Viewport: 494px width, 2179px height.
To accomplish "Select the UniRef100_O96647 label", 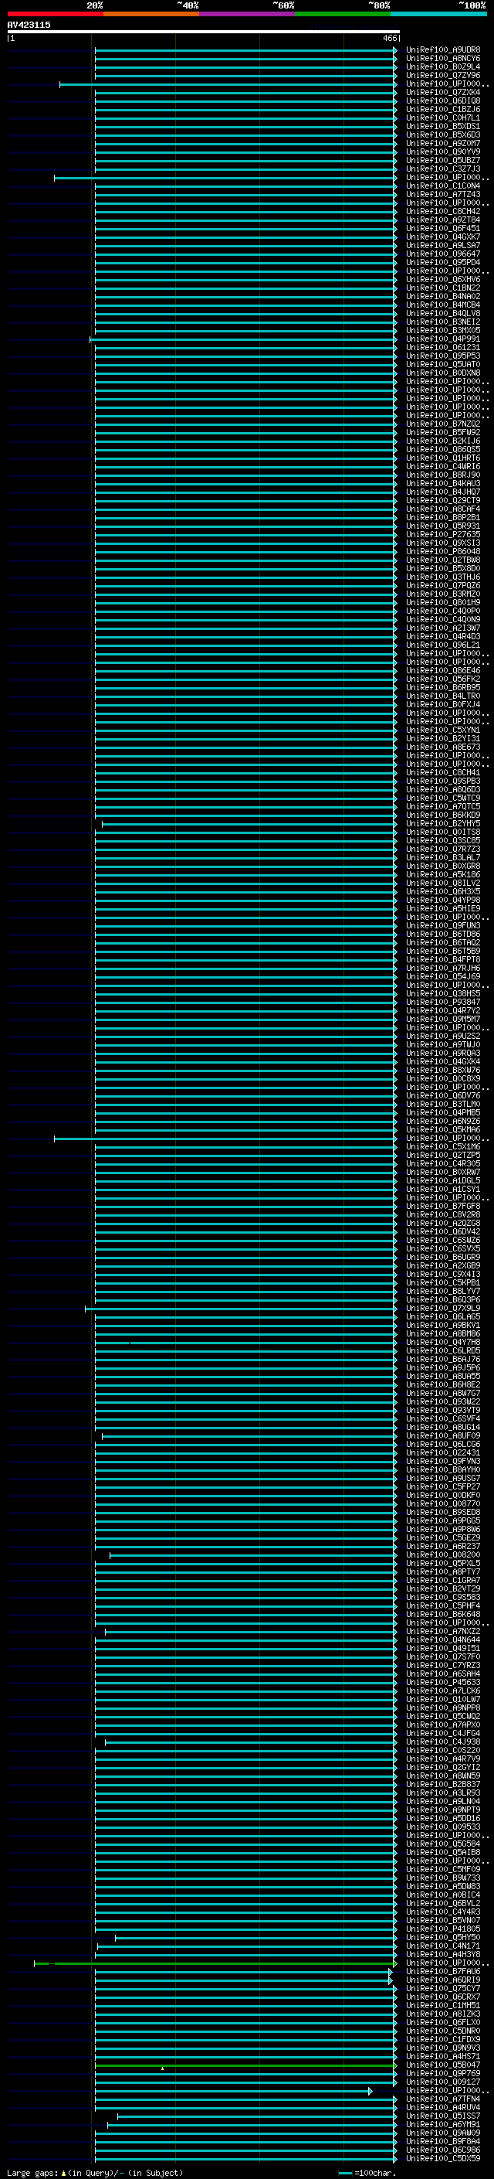I will [x=442, y=254].
